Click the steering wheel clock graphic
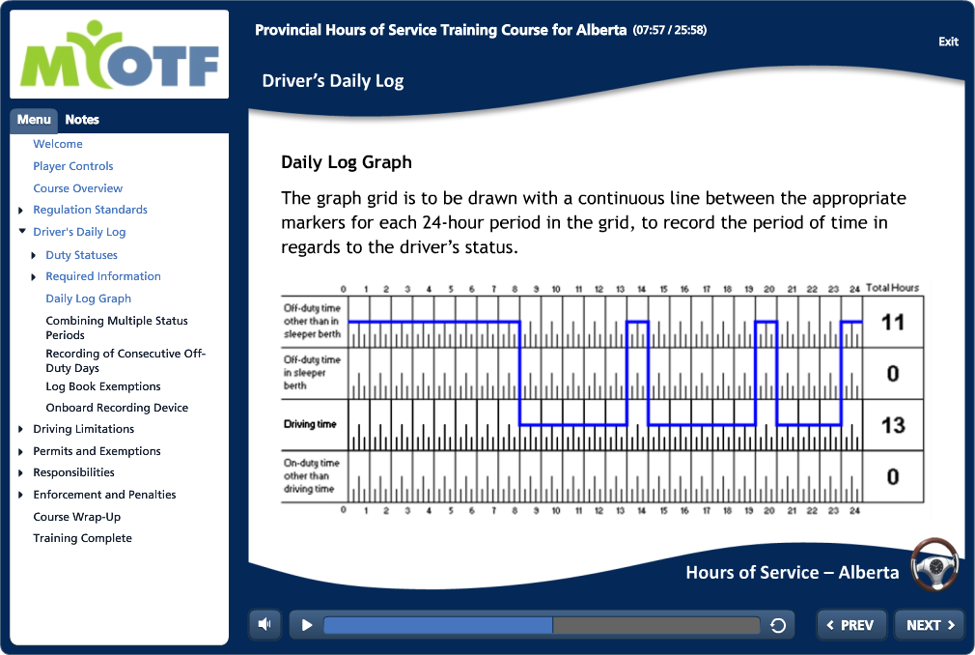This screenshot has width=975, height=655. (x=934, y=565)
